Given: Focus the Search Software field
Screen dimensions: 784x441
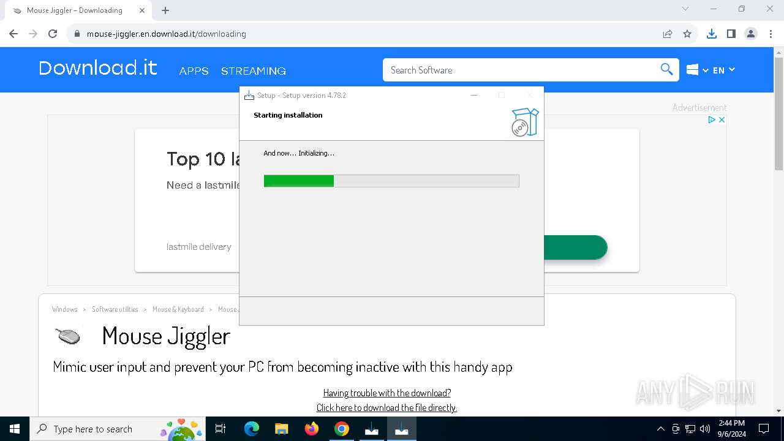Looking at the screenshot, I should point(521,70).
